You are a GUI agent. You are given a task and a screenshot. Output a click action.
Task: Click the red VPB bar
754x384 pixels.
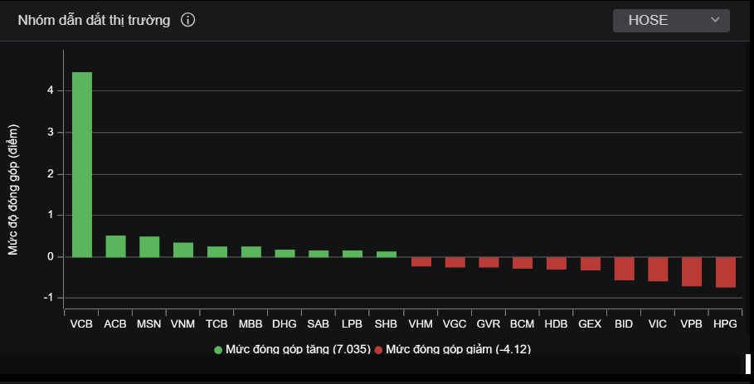[x=692, y=271]
